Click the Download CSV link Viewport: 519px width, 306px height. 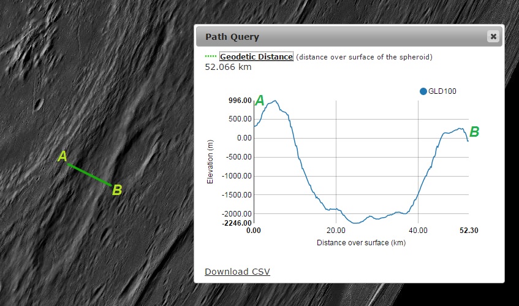(237, 272)
